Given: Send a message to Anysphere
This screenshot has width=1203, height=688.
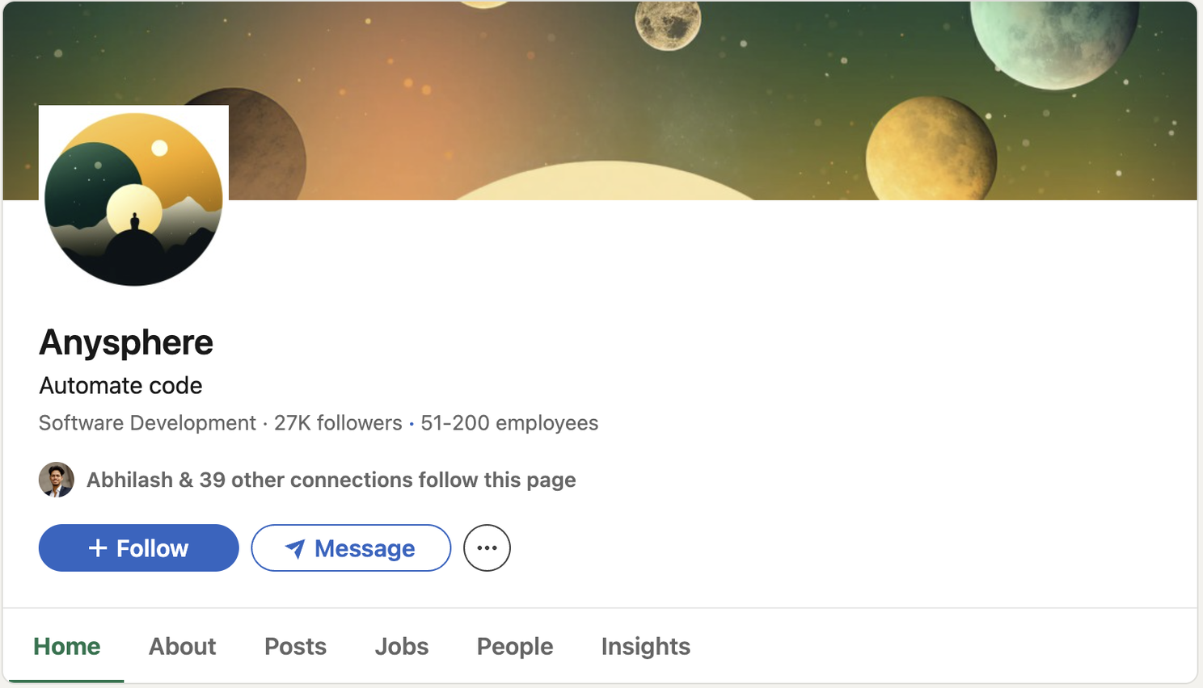Looking at the screenshot, I should 351,548.
